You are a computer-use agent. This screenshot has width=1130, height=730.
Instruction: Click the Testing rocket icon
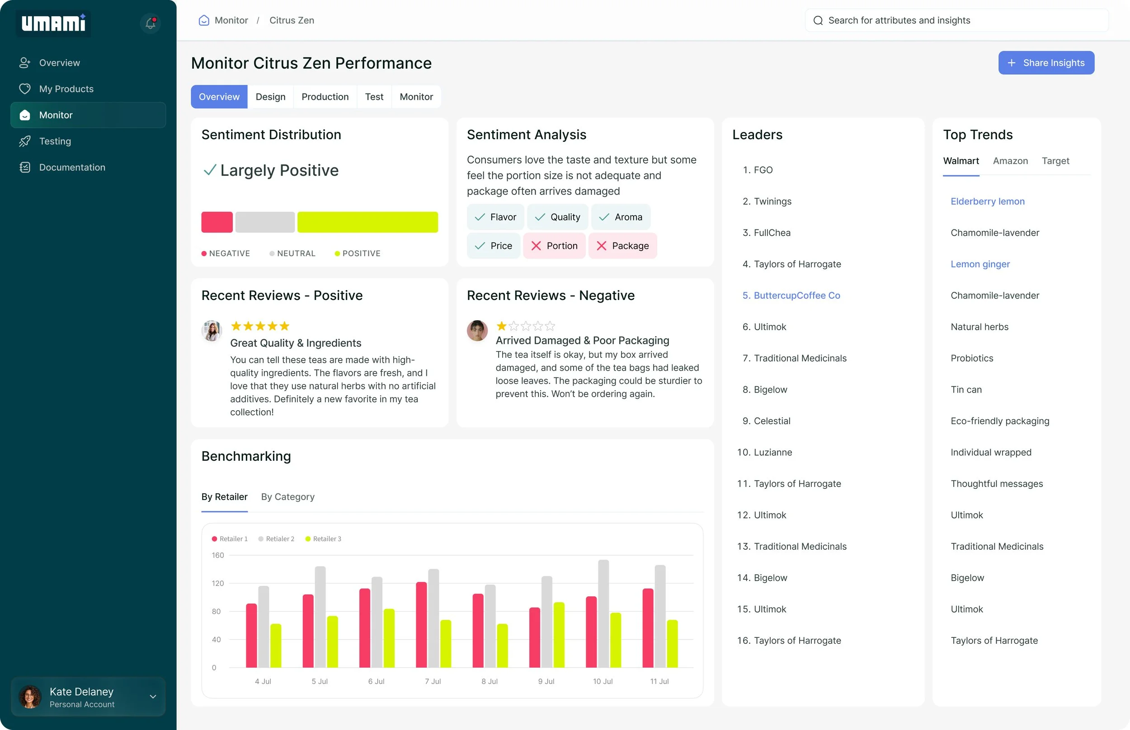point(25,141)
